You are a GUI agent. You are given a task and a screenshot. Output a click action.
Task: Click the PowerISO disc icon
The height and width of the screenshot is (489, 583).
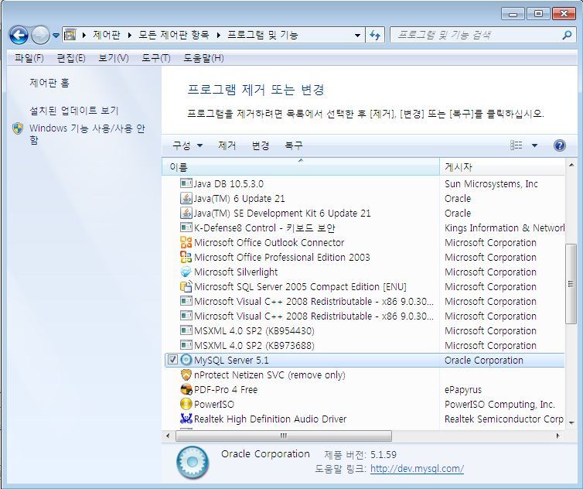[186, 404]
